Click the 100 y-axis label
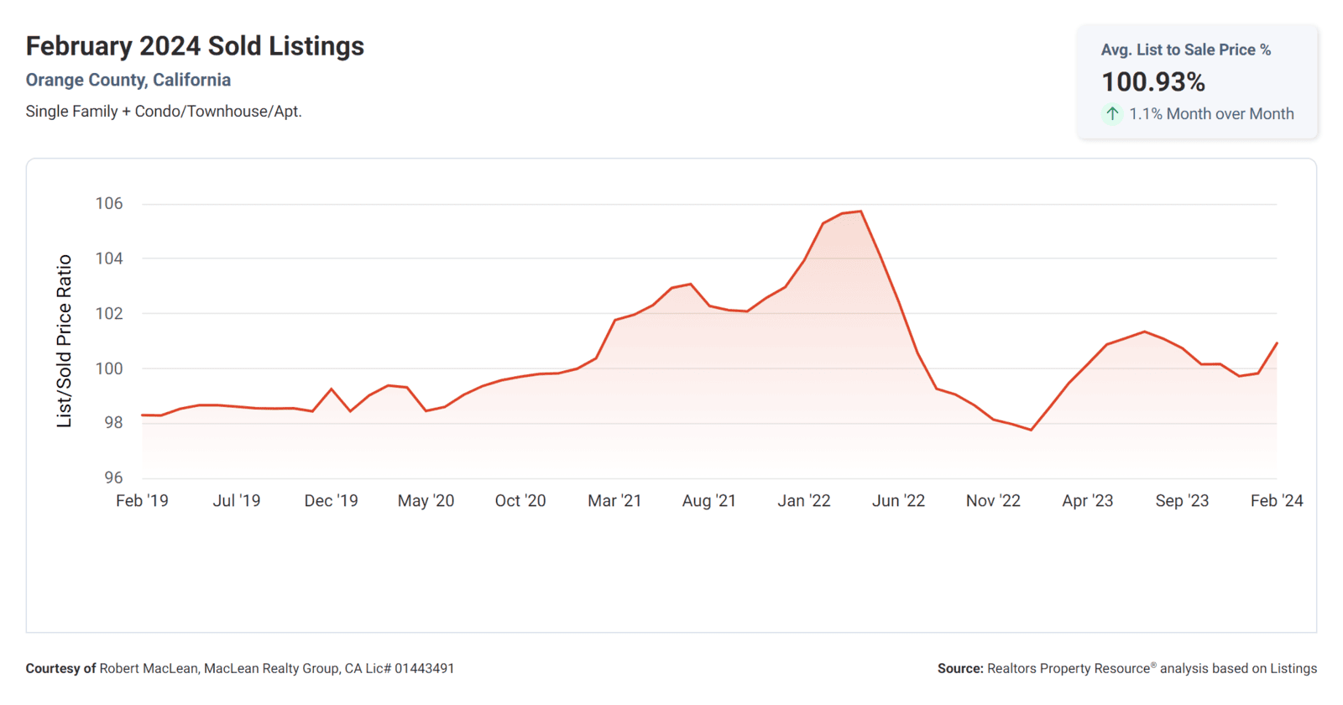1343x705 pixels. (x=109, y=368)
